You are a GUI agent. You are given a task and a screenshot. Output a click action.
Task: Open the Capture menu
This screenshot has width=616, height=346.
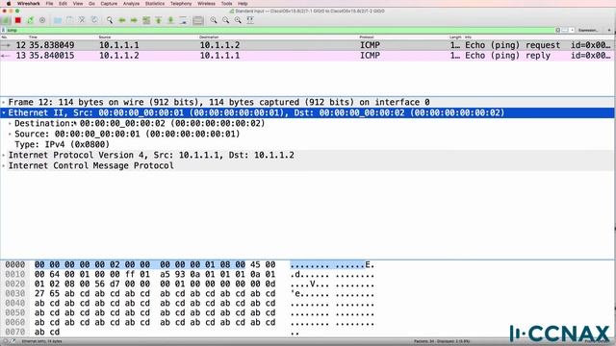pos(109,4)
